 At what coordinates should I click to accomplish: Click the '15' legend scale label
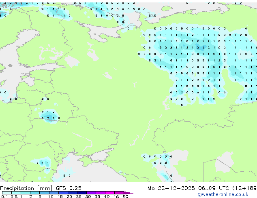[x=60, y=196]
